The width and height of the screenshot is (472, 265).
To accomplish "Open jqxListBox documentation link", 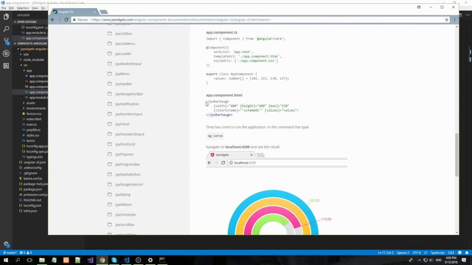I will tap(124, 33).
